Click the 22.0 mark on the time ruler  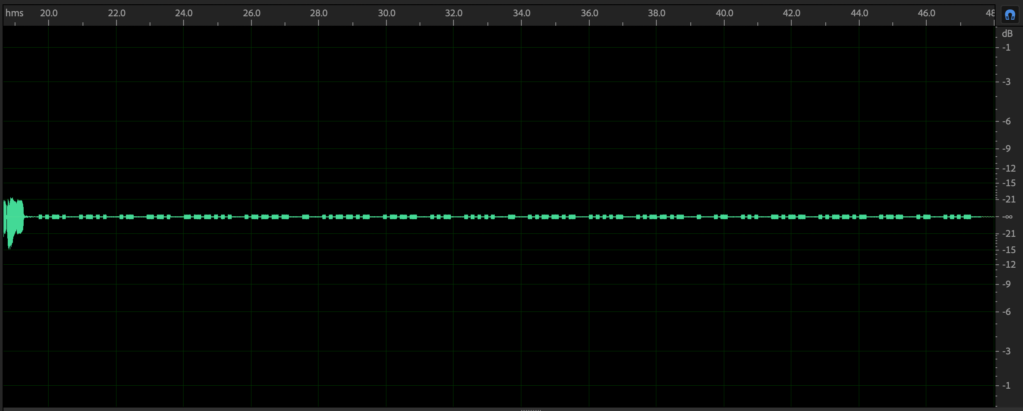click(116, 13)
